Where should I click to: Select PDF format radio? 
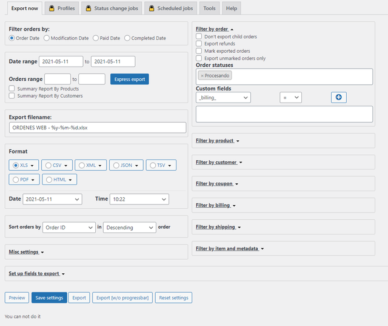pos(16,180)
